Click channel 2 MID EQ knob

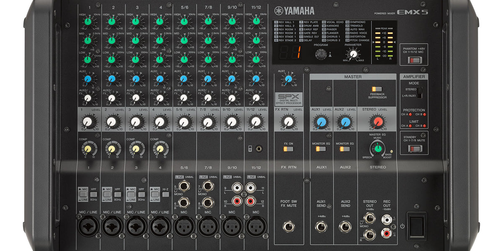pos(111,40)
